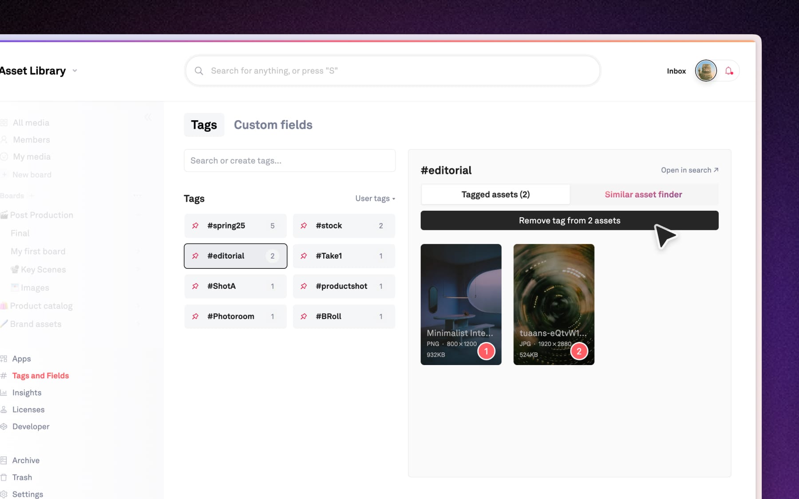Click the Search or create tags field
799x499 pixels.
[x=289, y=161]
